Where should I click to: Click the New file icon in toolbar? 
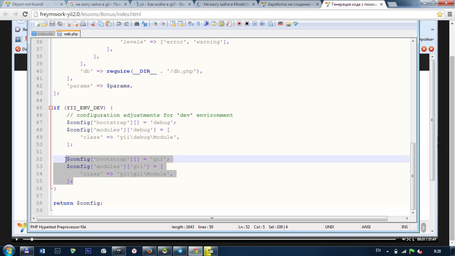[37, 24]
